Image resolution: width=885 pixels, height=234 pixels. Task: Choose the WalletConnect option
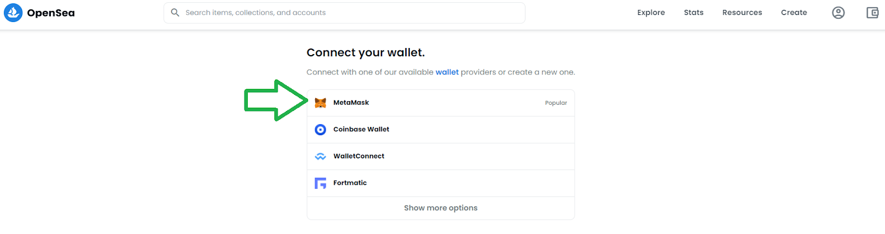point(441,157)
